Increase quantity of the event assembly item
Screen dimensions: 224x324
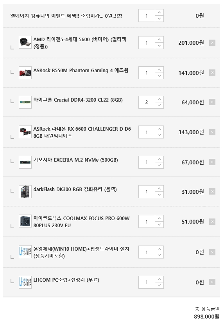[159, 13]
